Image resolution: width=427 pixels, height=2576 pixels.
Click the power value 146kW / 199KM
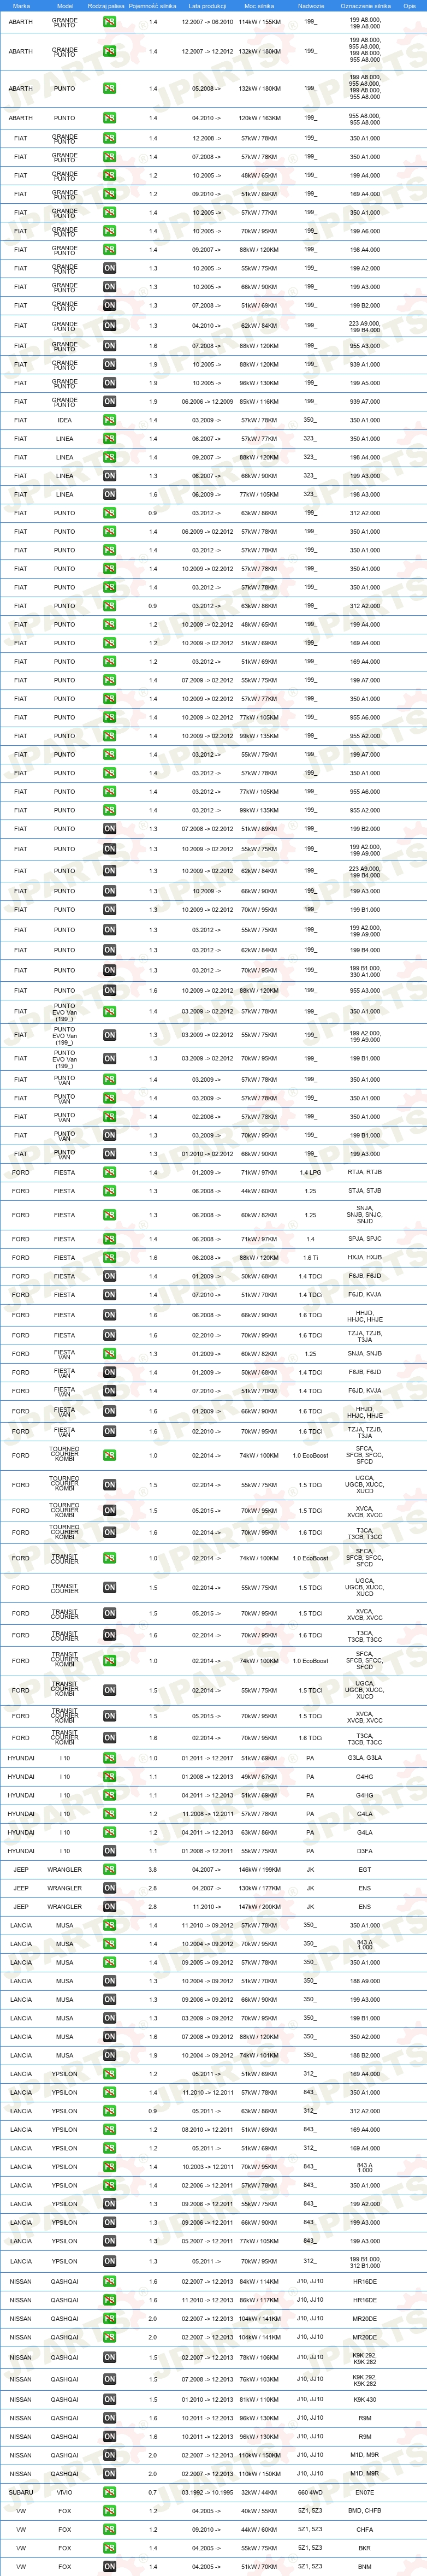coord(259,1869)
